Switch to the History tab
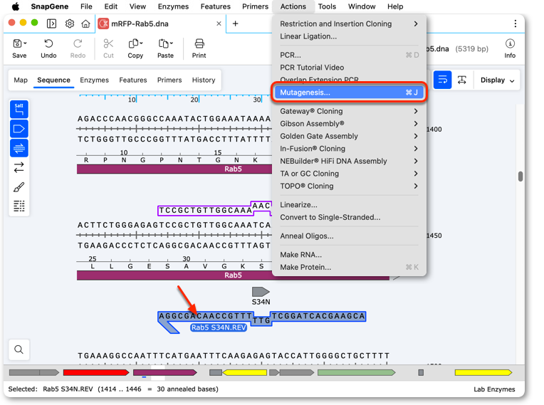544x405 pixels. 204,80
